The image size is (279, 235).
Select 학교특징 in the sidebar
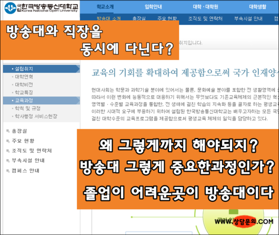coord(24,92)
